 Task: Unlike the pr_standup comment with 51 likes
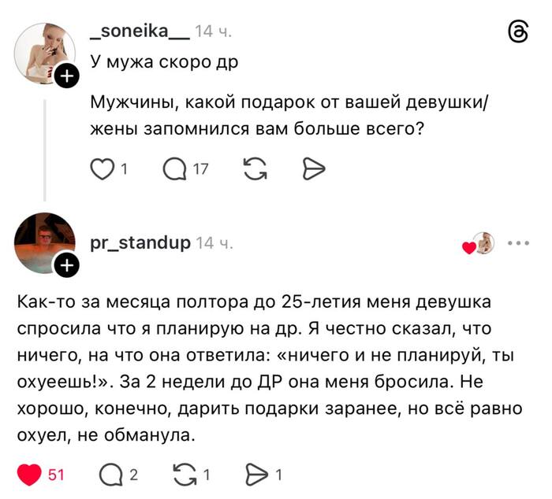pos(30,475)
